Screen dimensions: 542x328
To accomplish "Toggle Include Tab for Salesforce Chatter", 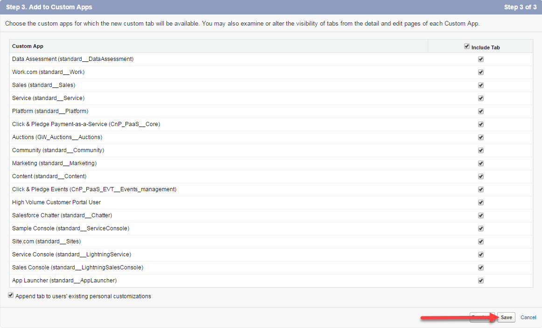I will click(x=481, y=215).
